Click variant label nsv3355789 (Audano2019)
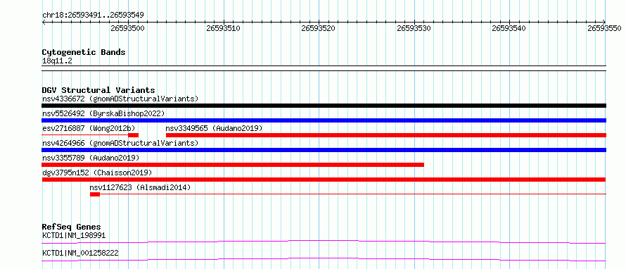Viewport: 626px width, 269px height. [x=91, y=158]
